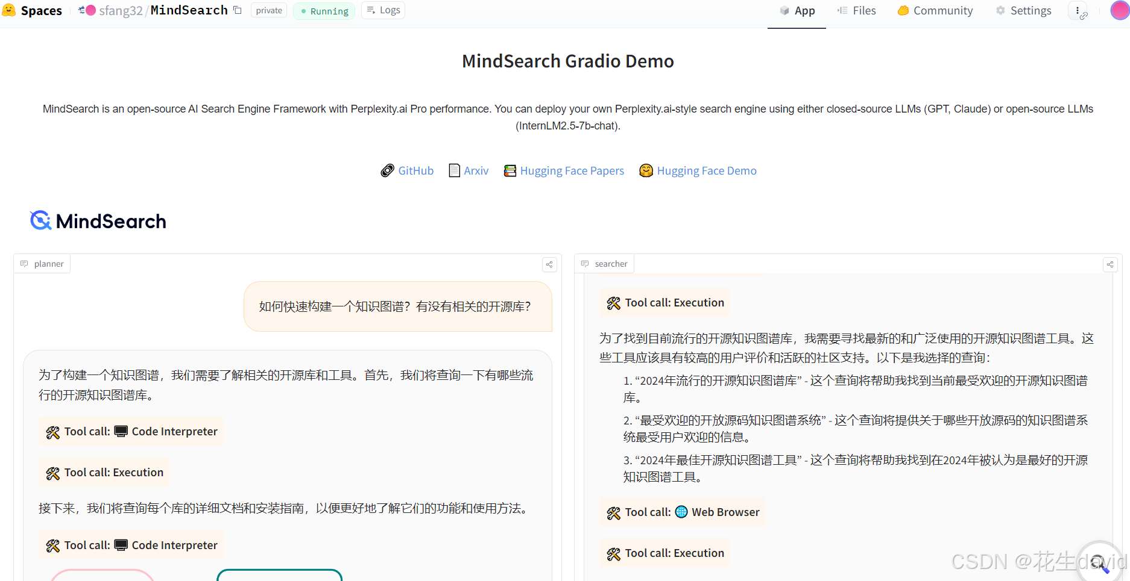Click the Community tab emoji icon
1130x581 pixels.
[903, 10]
